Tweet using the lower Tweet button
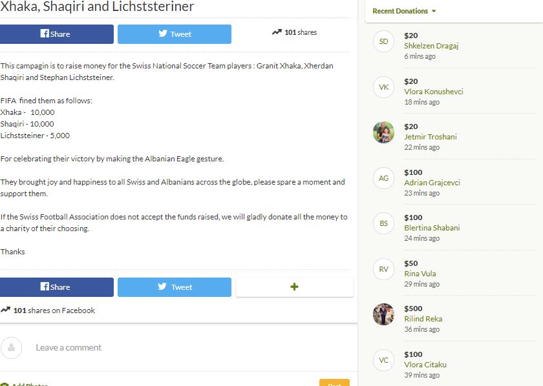 174,287
